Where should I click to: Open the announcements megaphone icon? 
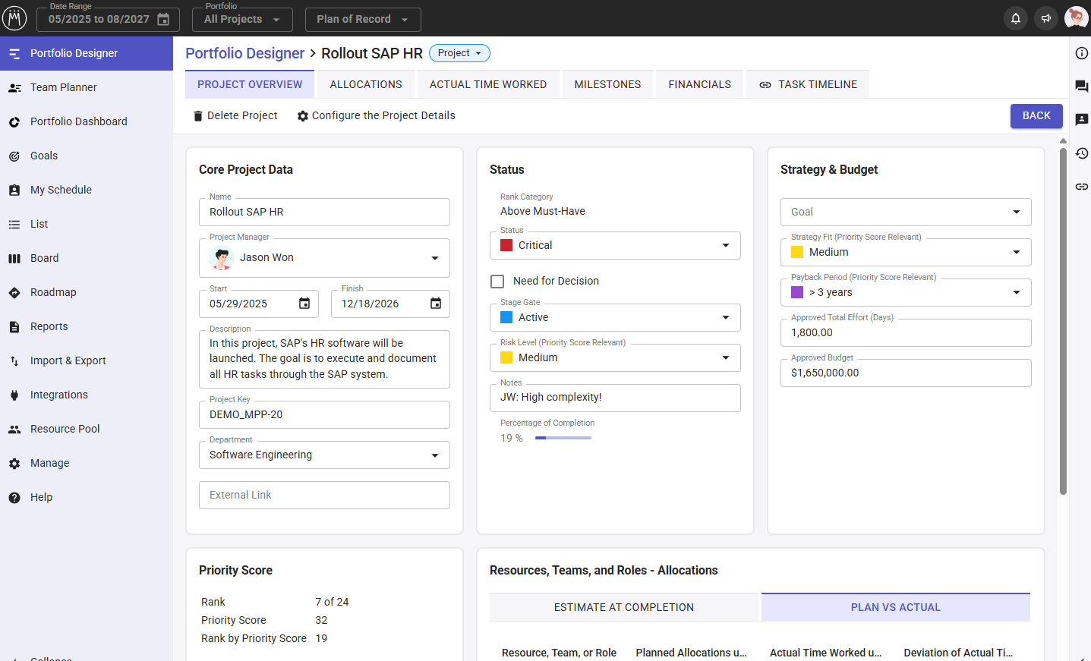click(1045, 18)
